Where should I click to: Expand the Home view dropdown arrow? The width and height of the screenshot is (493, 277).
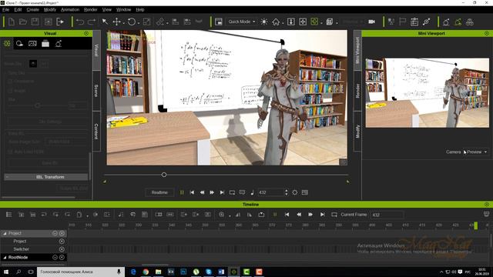[283, 23]
